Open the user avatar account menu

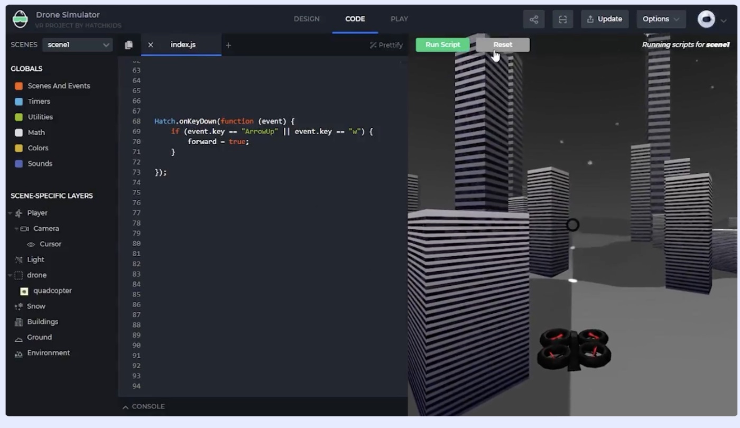[x=711, y=20]
